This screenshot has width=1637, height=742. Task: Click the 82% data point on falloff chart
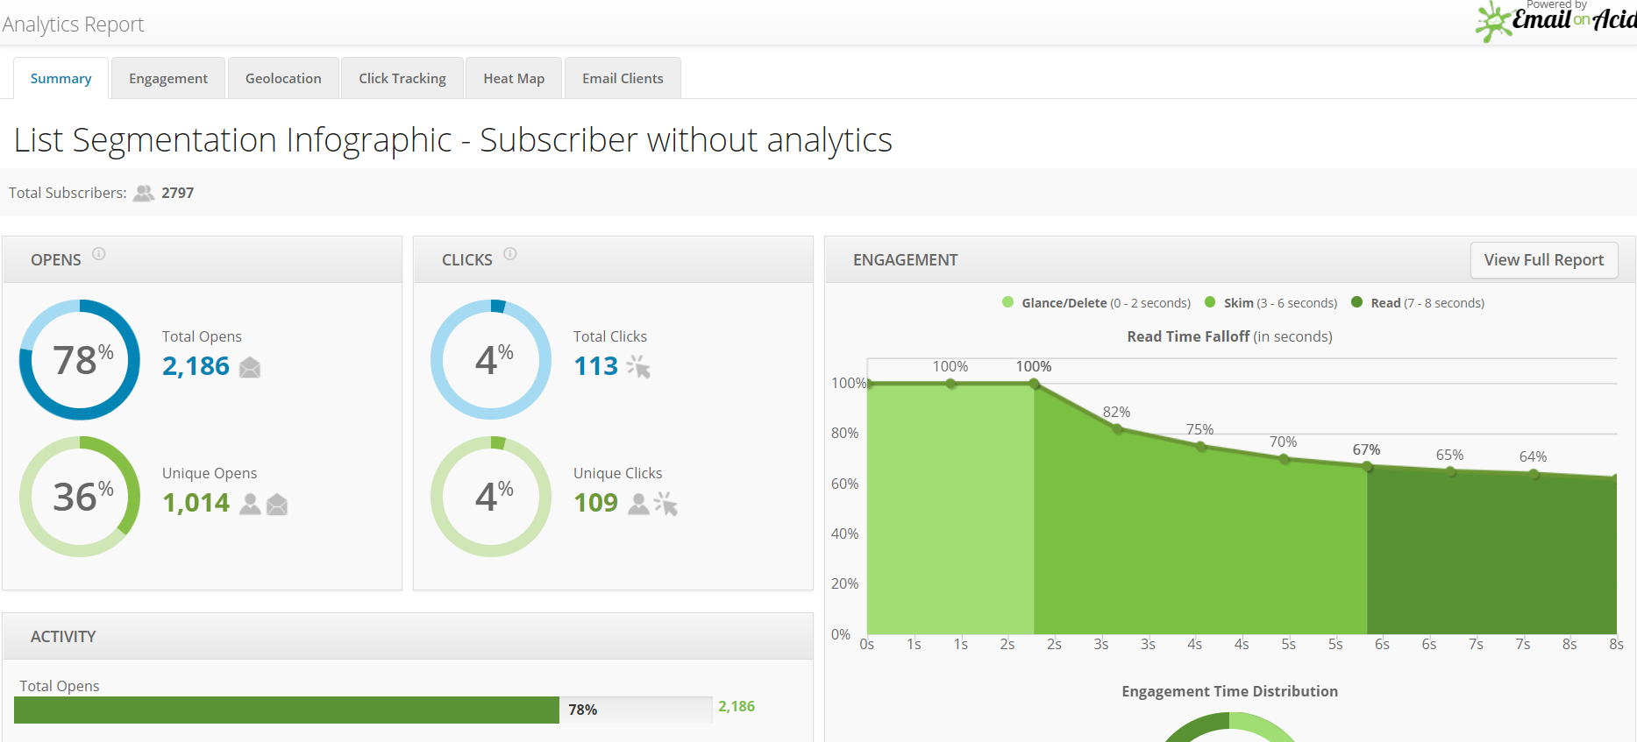pos(1117,428)
